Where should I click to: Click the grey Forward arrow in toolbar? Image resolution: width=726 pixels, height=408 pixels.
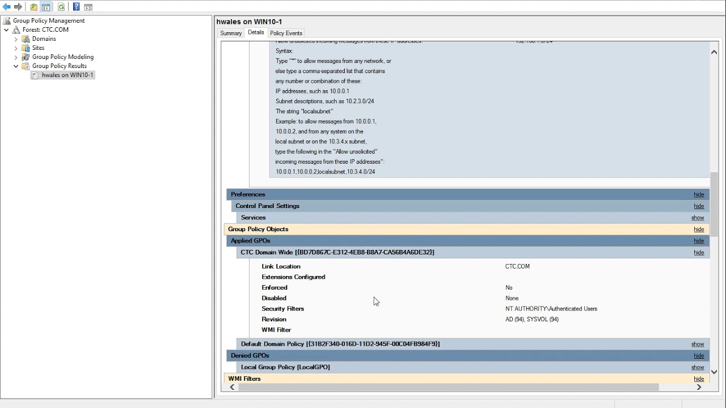click(18, 7)
